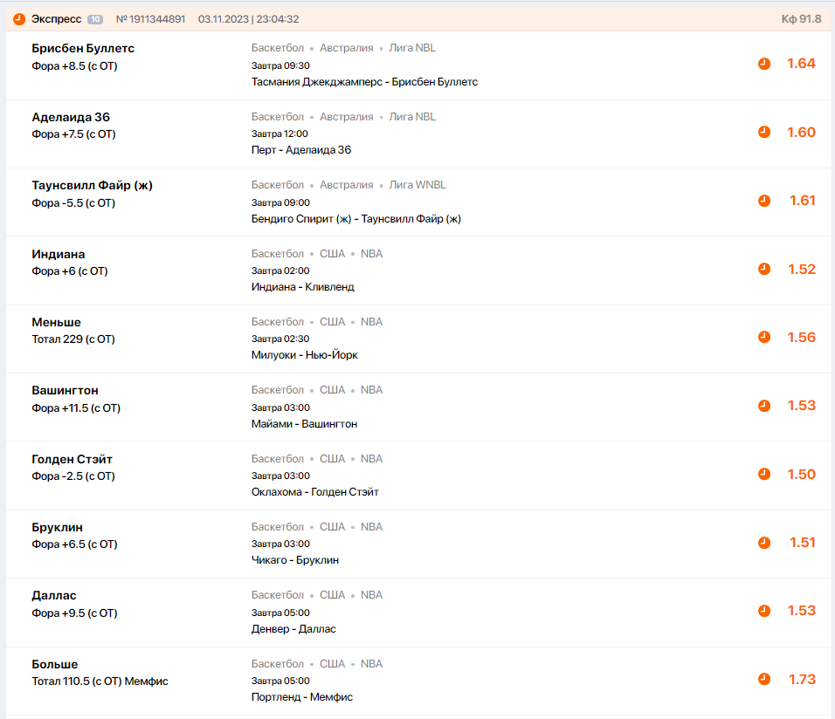The image size is (835, 719).
Task: Click the clock status icon next to 1.61
Action: click(764, 201)
